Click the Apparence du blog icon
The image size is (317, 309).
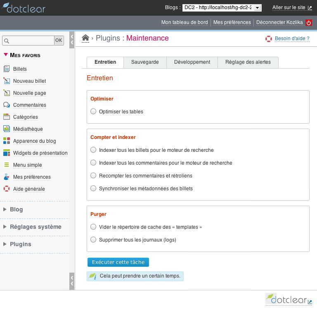click(x=6, y=141)
